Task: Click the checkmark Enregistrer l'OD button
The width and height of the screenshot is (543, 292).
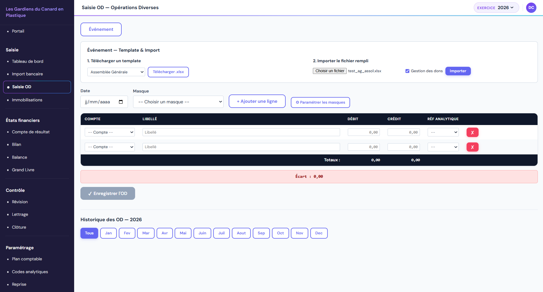Action: point(108,193)
